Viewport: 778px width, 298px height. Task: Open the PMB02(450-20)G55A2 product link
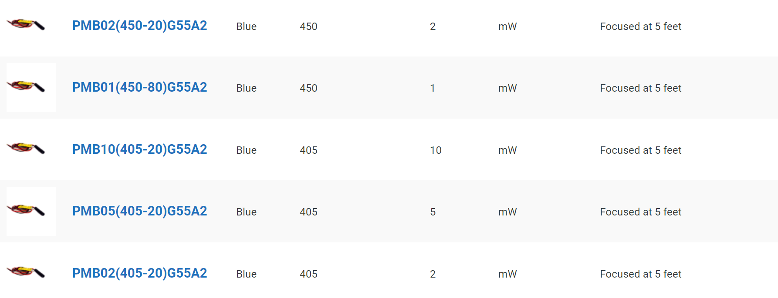coord(139,26)
